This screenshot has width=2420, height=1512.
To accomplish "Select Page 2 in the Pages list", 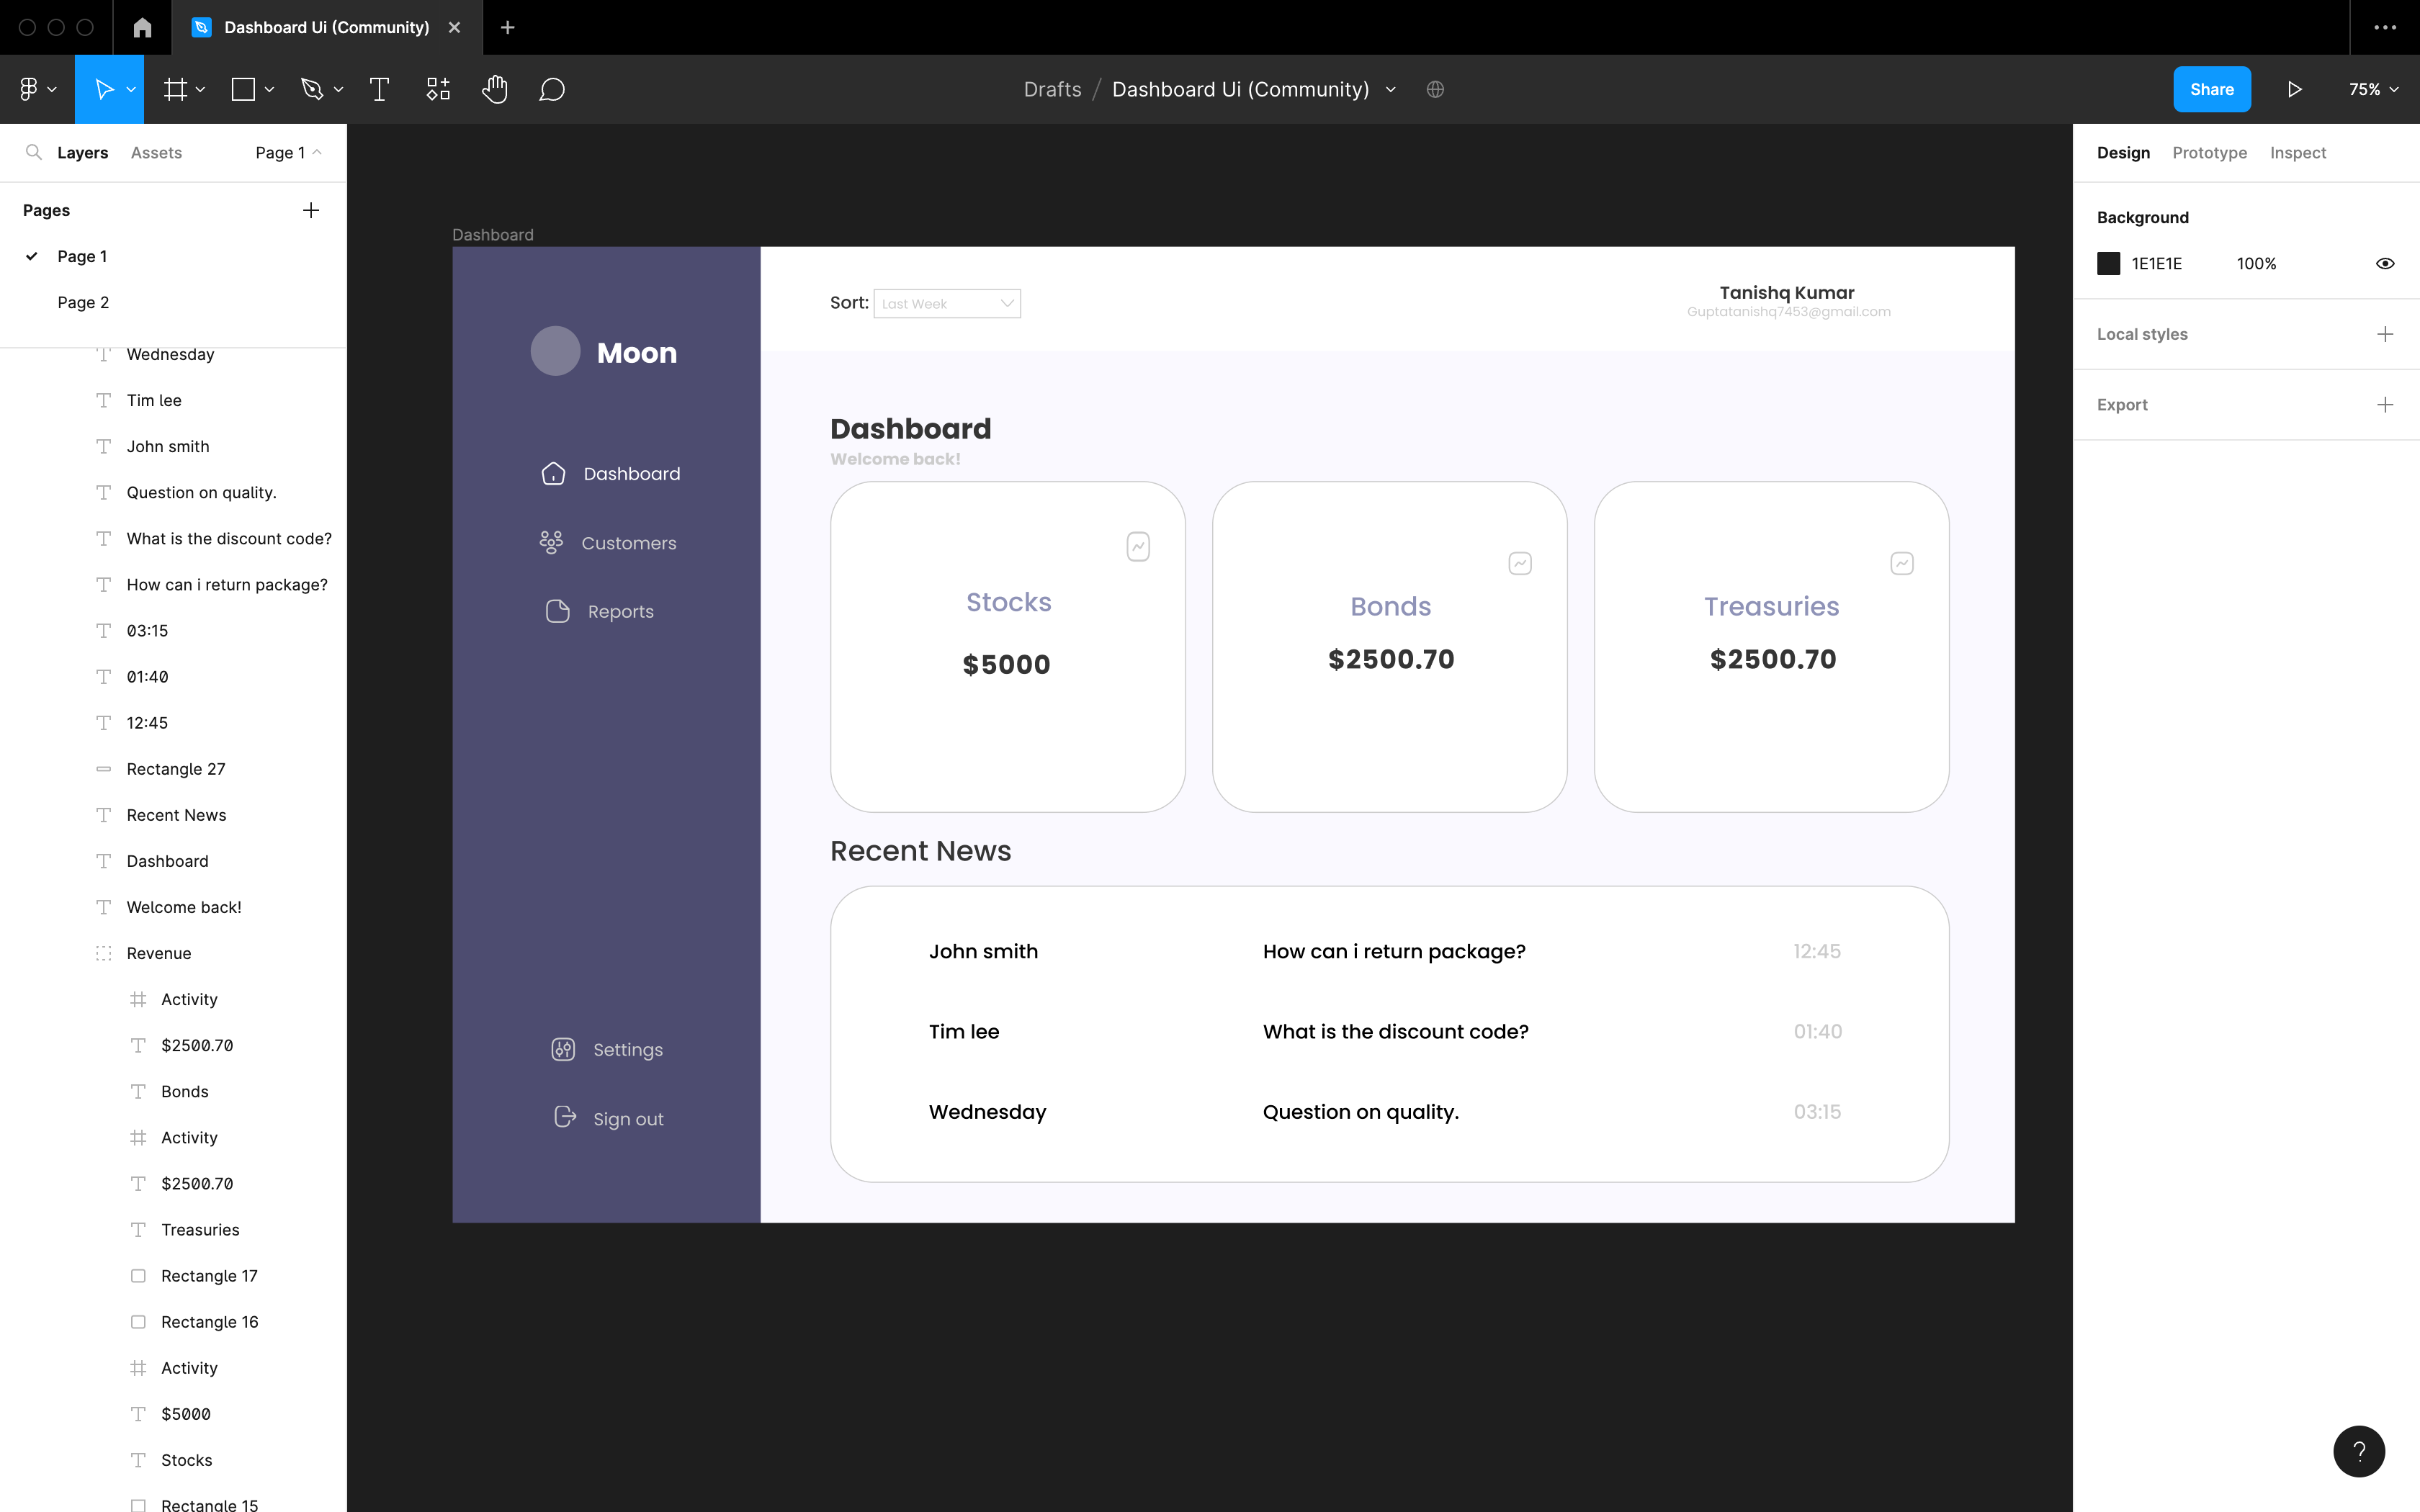I will (84, 301).
